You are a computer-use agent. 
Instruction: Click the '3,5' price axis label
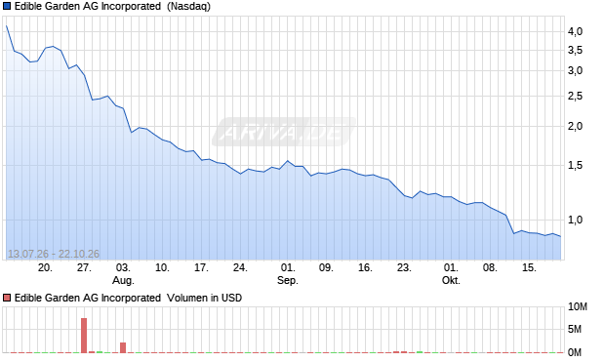pos(576,50)
